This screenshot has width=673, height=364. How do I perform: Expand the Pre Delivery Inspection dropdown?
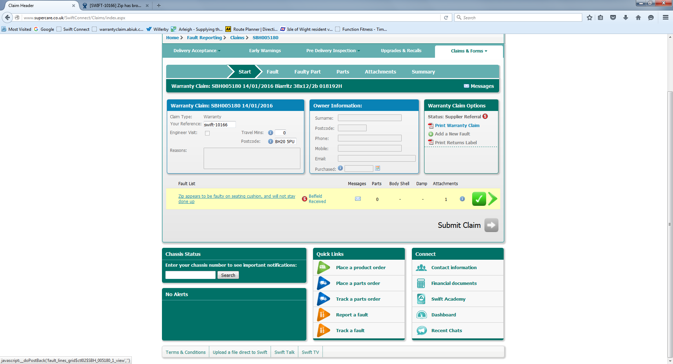click(333, 51)
